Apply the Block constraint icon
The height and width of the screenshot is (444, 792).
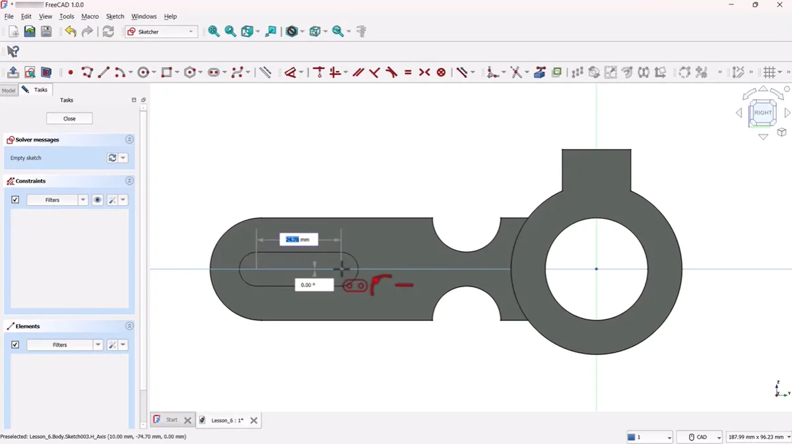[x=441, y=72]
